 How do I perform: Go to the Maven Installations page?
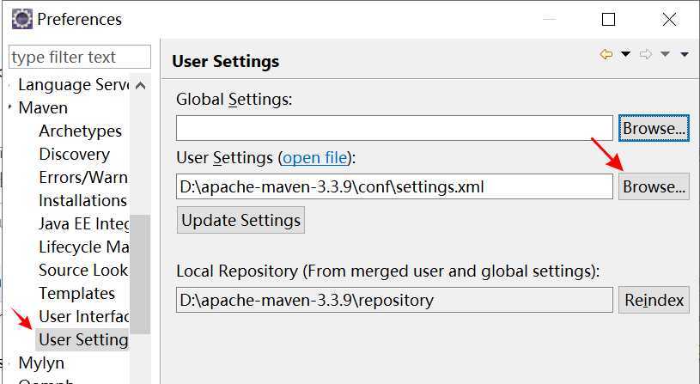click(x=82, y=201)
